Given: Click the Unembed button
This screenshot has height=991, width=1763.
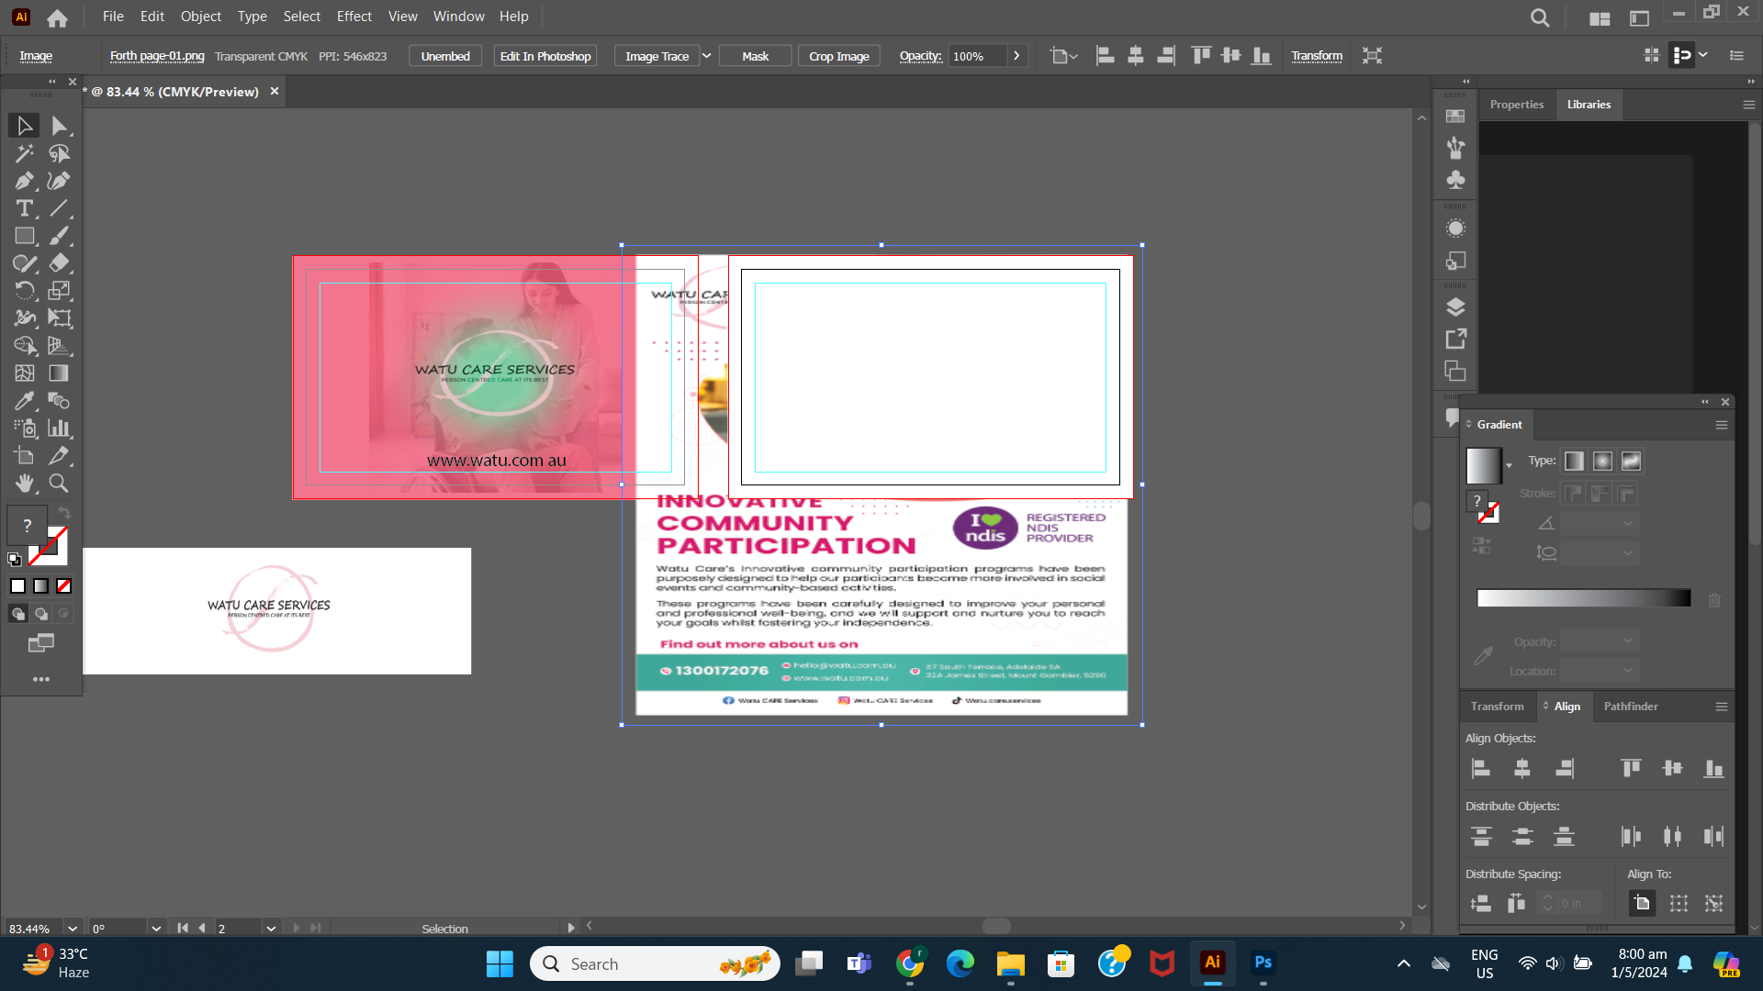Looking at the screenshot, I should coord(445,55).
